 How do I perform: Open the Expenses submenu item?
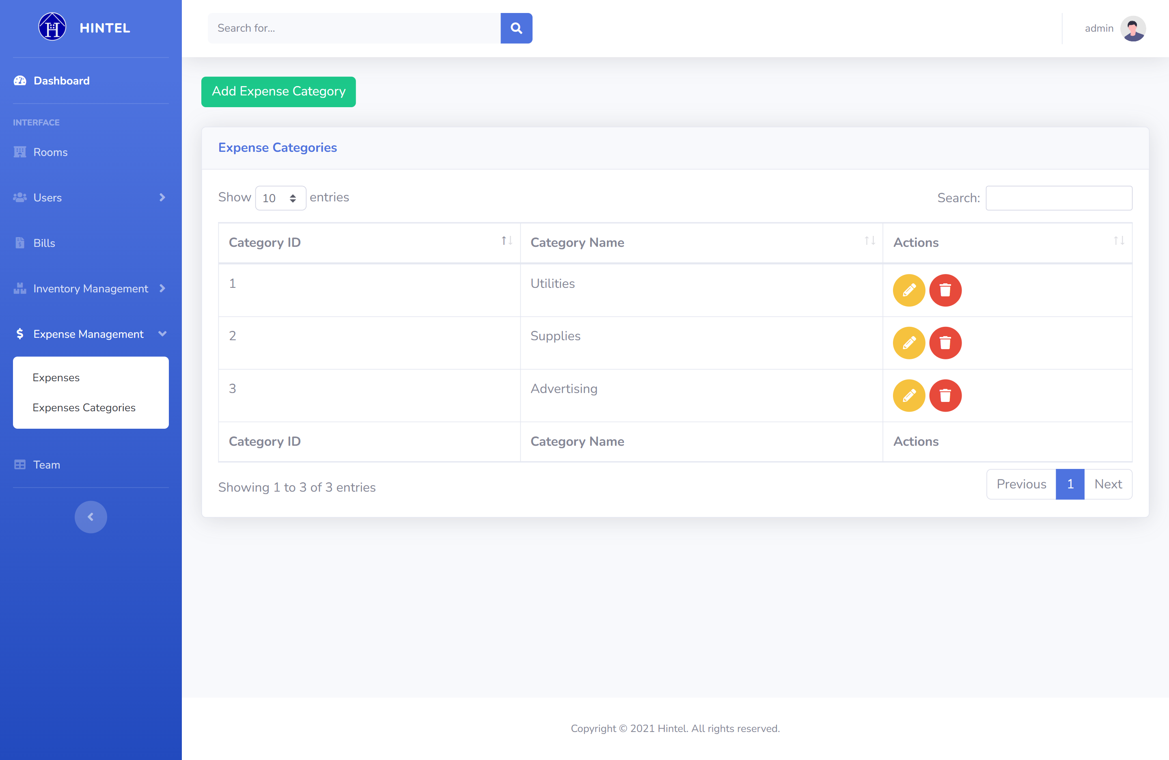pos(56,377)
